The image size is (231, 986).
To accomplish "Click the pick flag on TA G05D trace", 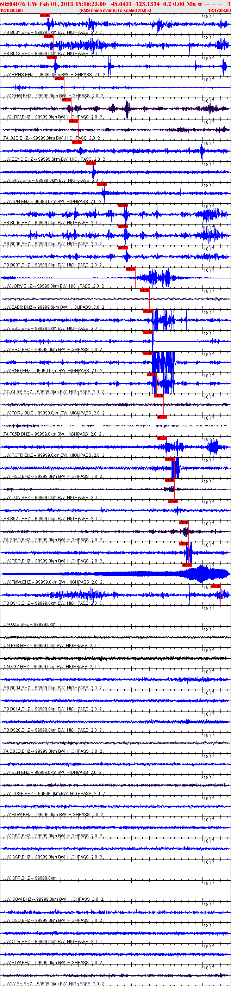I will [183, 523].
